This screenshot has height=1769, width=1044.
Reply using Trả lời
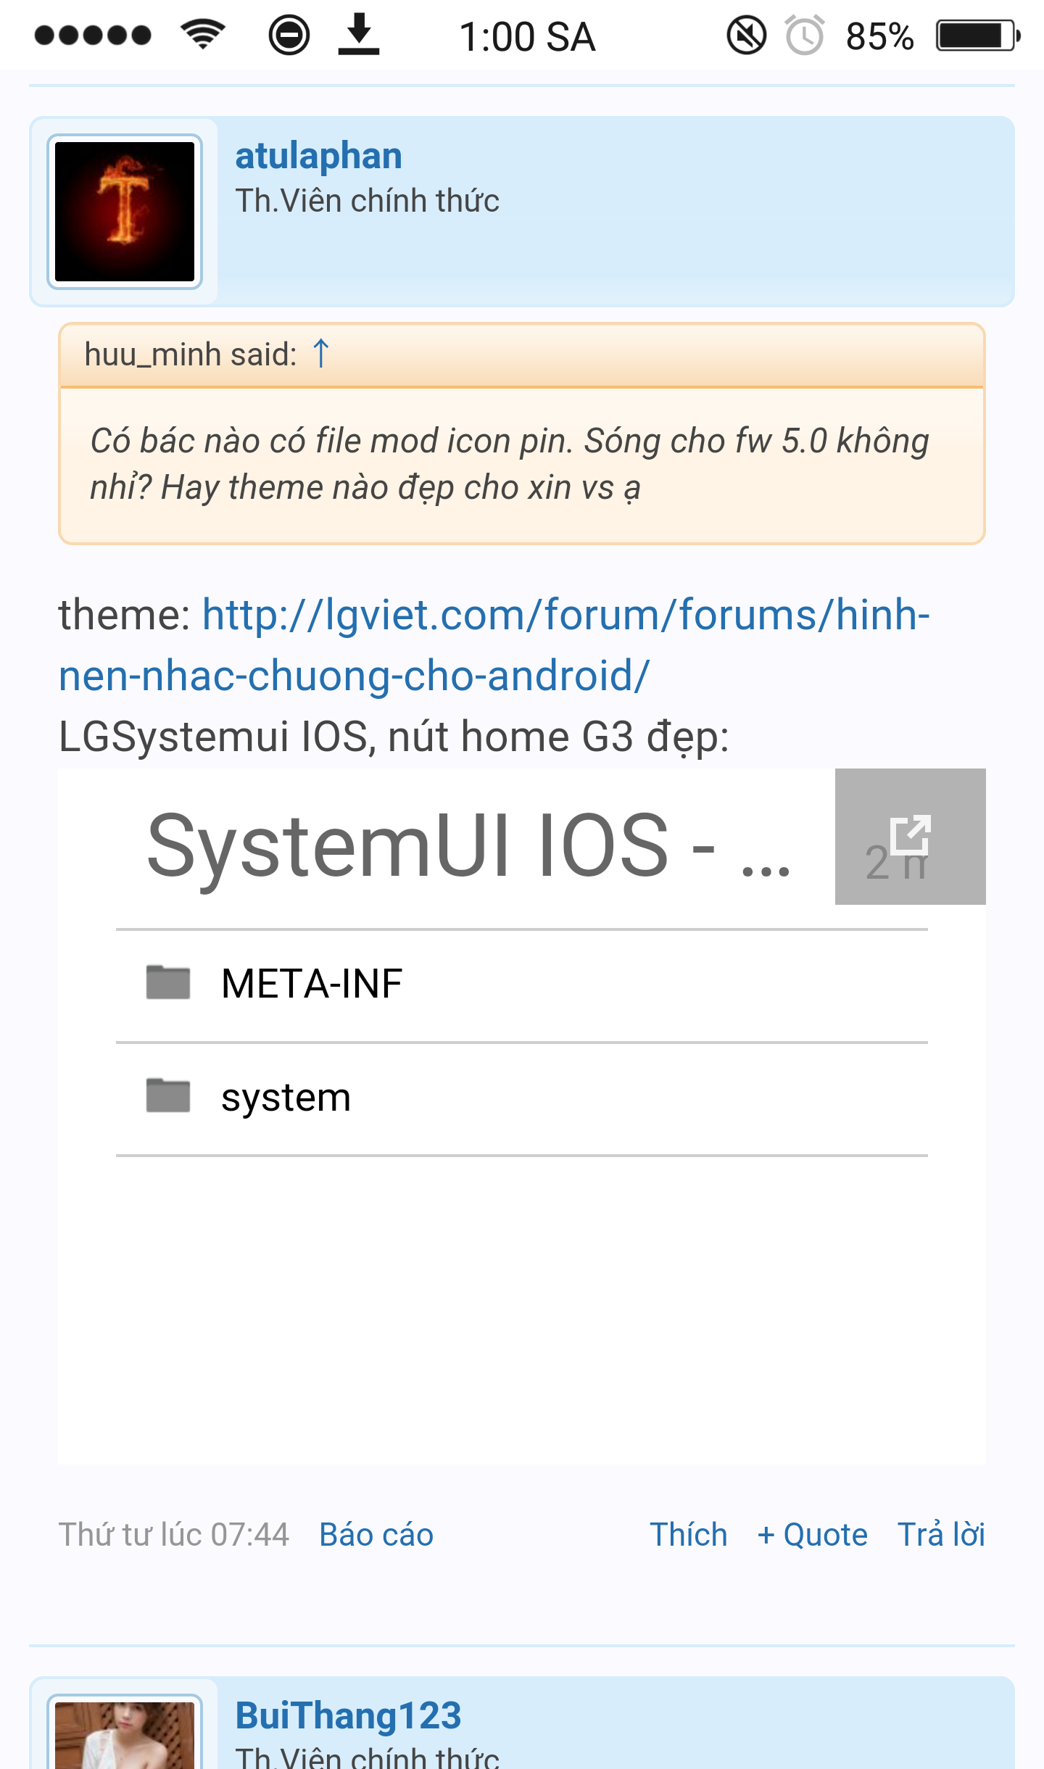pyautogui.click(x=941, y=1535)
